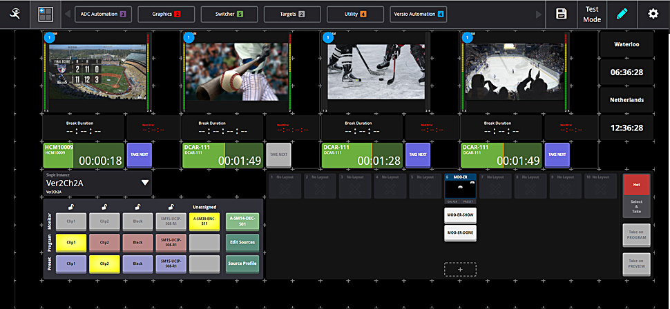Toggle the lock above Clip1 column
Screen dimensions: 670x309
tap(70, 206)
